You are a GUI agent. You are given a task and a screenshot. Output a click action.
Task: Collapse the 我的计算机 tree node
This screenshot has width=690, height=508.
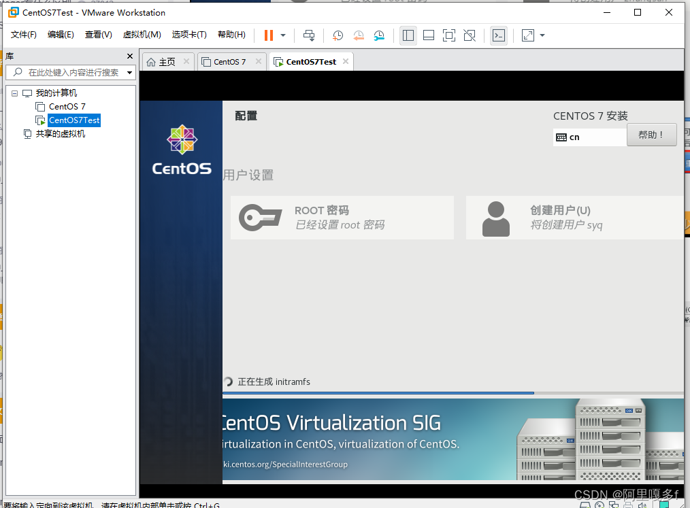(15, 92)
